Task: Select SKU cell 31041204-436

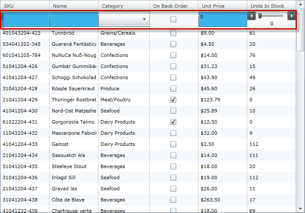Action: (x=25, y=177)
